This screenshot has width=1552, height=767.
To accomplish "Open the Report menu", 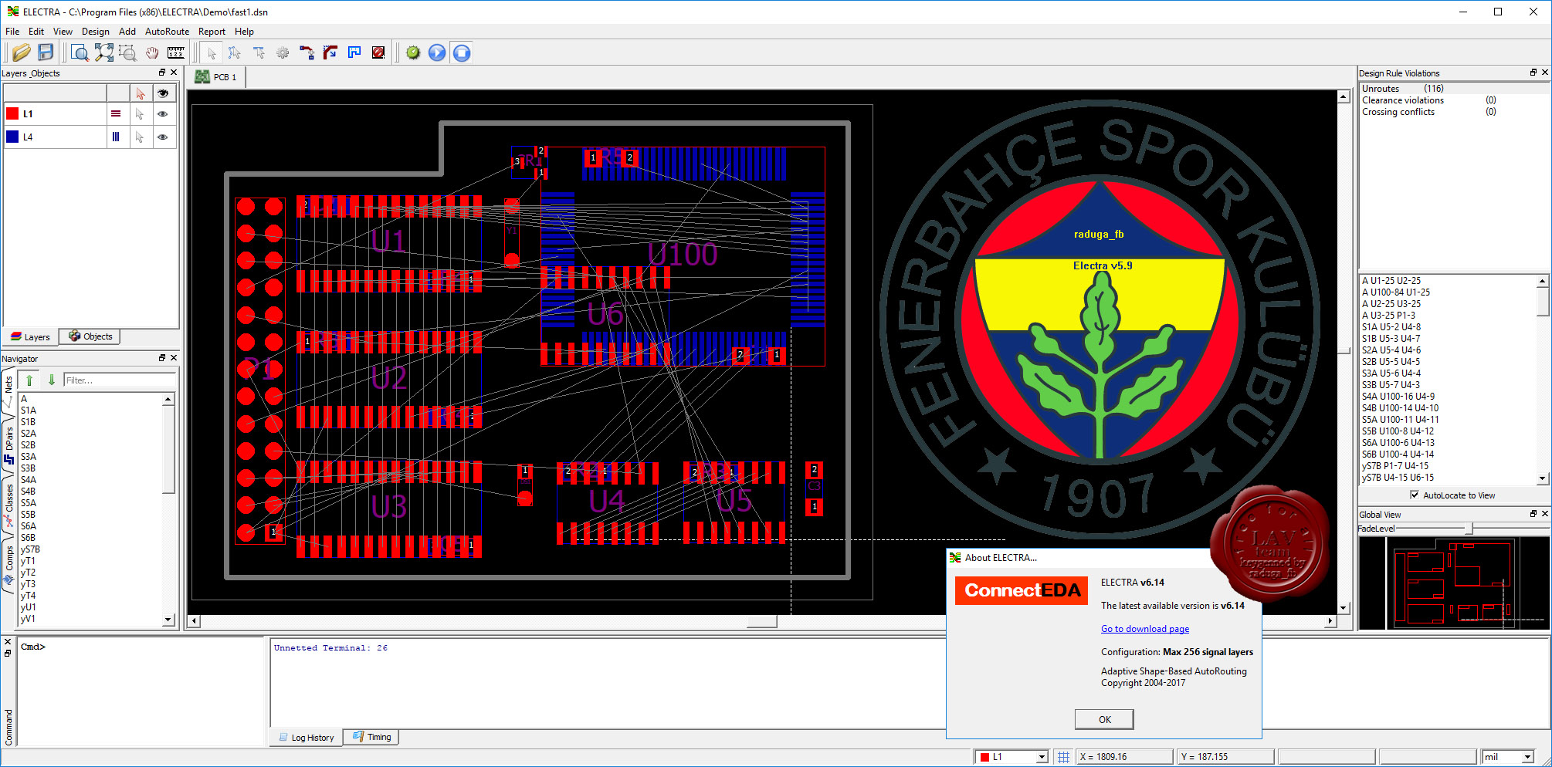I will [x=212, y=32].
